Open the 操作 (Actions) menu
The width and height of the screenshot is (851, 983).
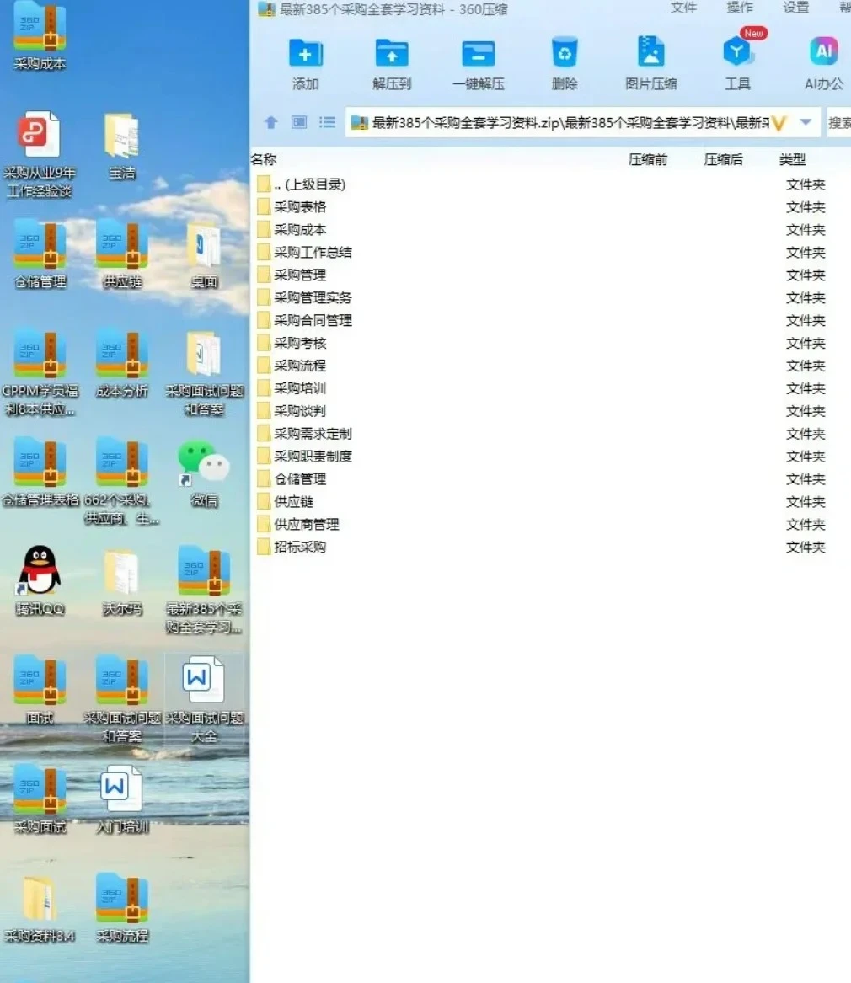[738, 8]
